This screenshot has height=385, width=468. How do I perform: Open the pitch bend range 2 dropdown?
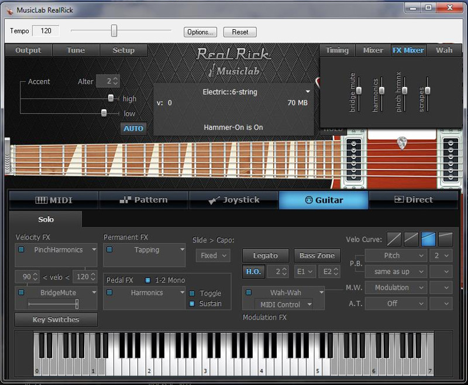click(x=441, y=256)
